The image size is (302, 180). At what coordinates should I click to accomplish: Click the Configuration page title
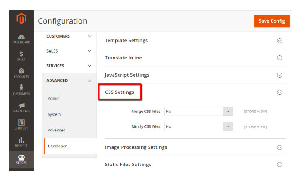(63, 21)
